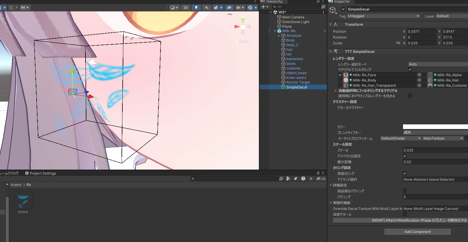The height and width of the screenshot is (242, 468).
Task: Expand the Armature tree item
Action: tap(279, 36)
